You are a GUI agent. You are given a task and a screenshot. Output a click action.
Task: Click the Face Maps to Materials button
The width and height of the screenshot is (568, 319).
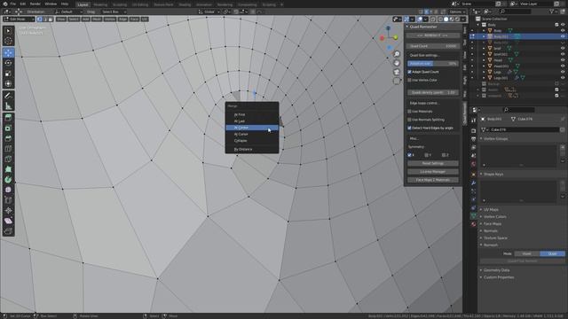433,180
